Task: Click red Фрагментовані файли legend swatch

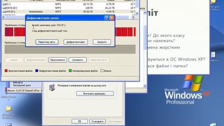Action: click(x=6, y=71)
